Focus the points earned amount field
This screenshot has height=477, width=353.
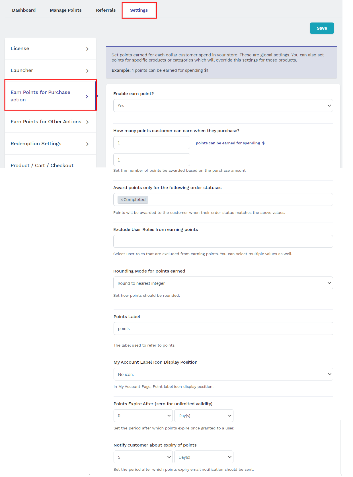point(151,143)
